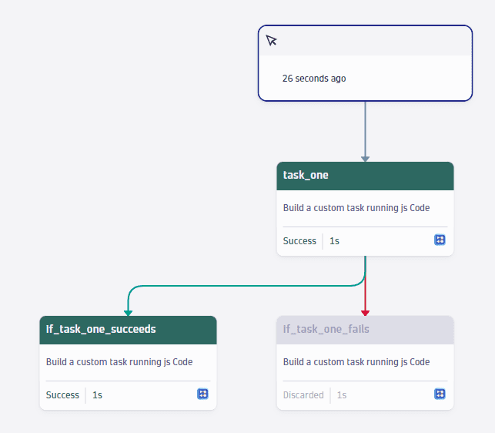Click the action icon on If_task_one_succeeds card
Viewport: 495px width, 433px height.
[x=202, y=394]
